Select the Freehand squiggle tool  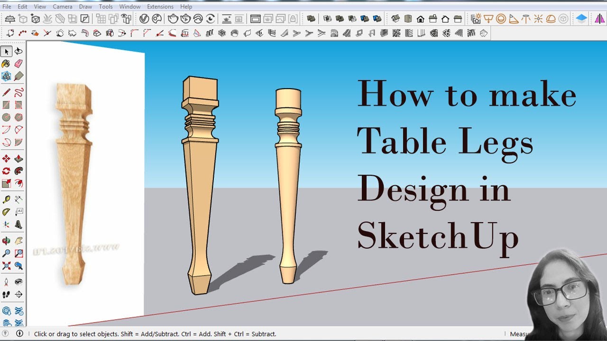(19, 92)
